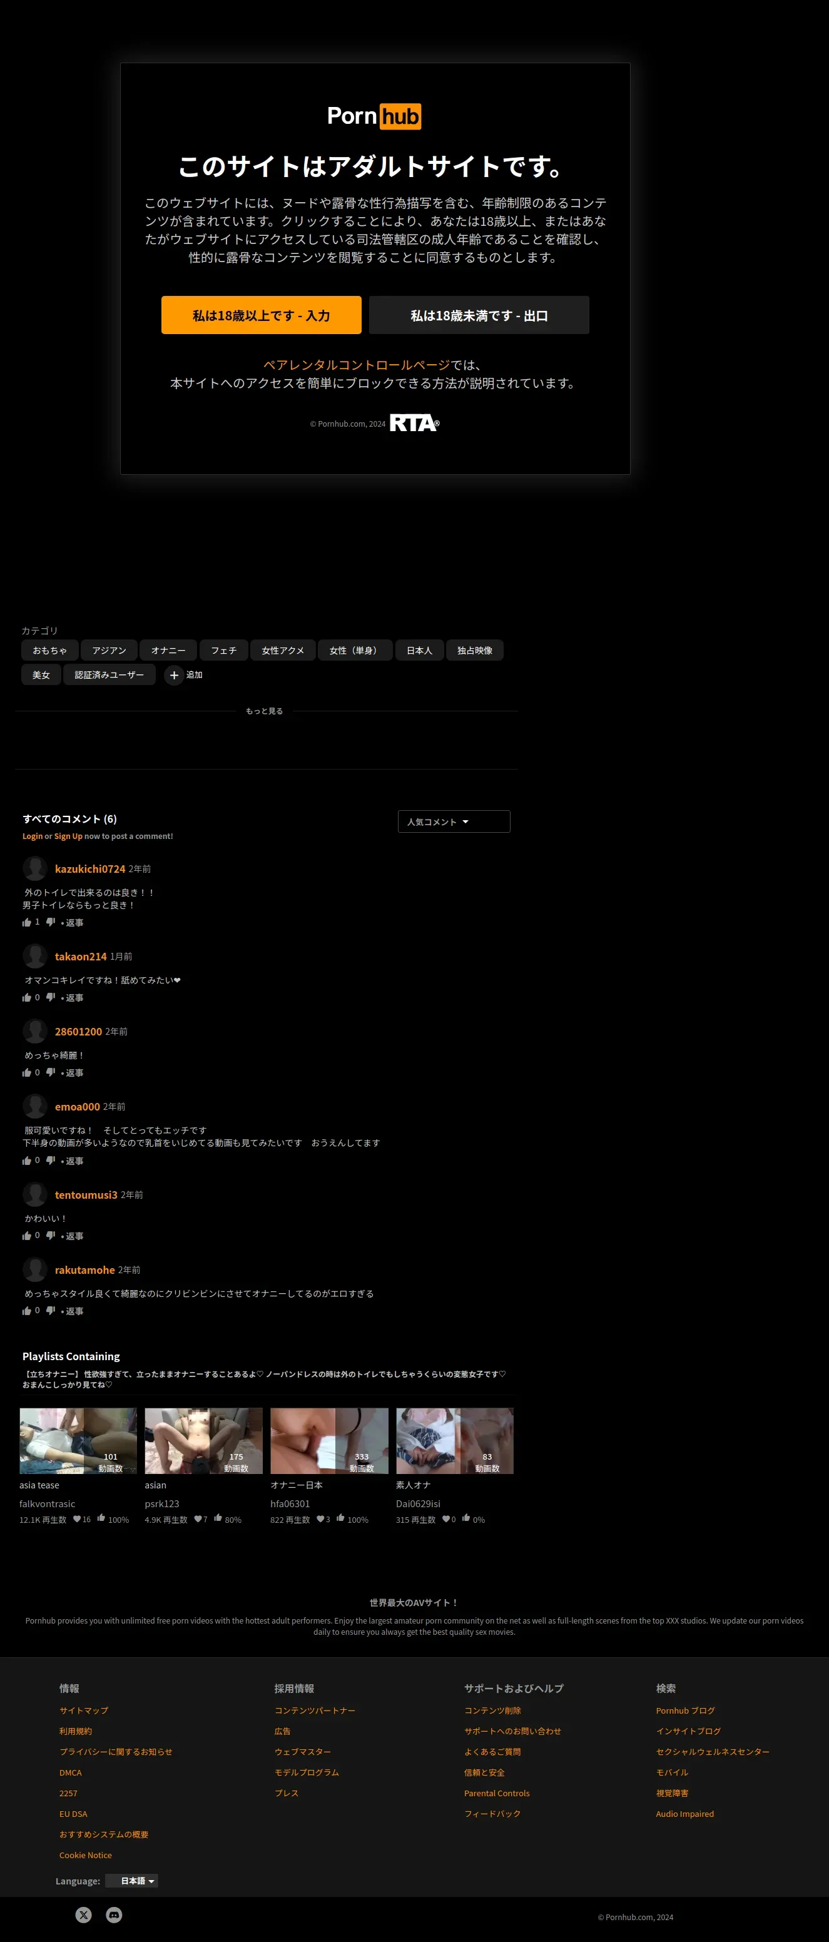The height and width of the screenshot is (1942, 829).
Task: Expand もっと見る section
Action: 265,711
